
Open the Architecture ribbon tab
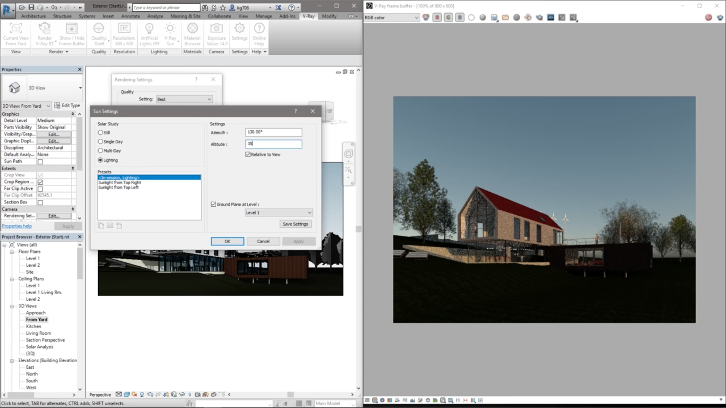(x=33, y=16)
